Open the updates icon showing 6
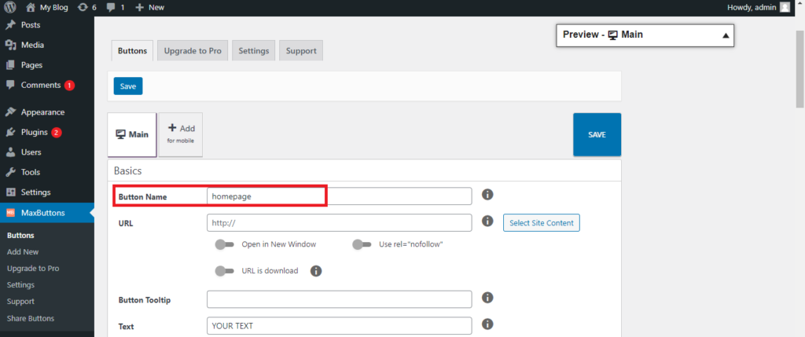 [86, 8]
